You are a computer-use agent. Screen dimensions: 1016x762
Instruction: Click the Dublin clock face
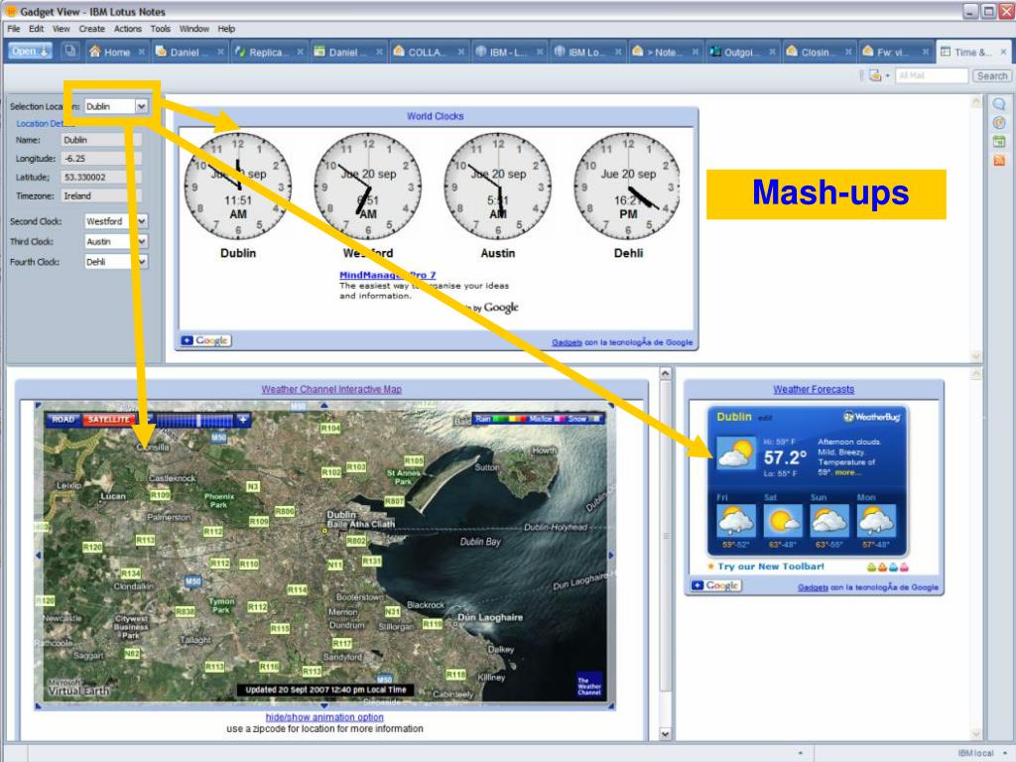[x=238, y=187]
